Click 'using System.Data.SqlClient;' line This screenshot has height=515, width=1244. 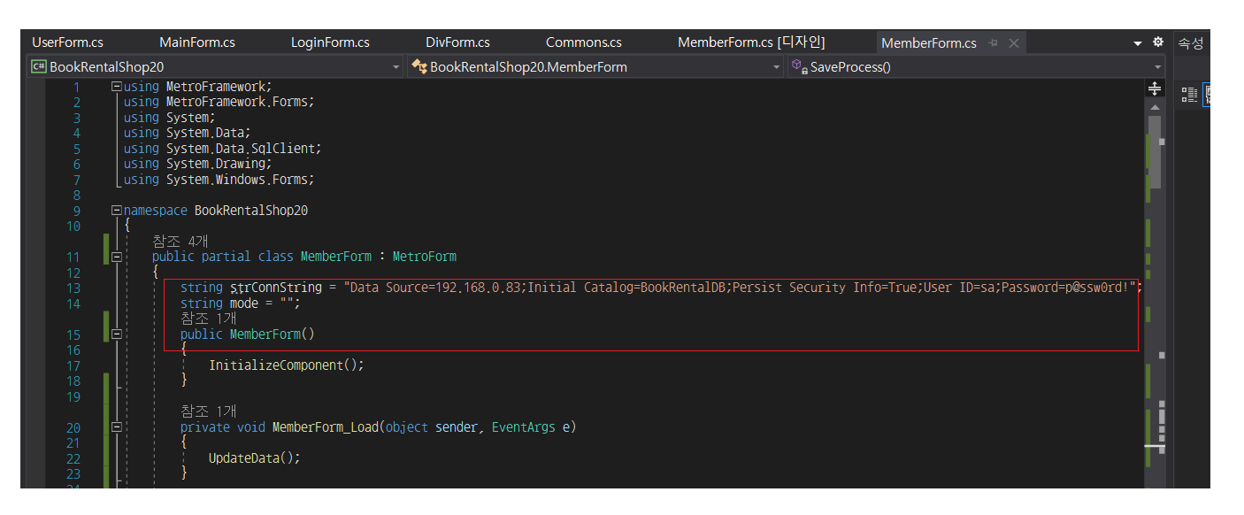point(223,149)
